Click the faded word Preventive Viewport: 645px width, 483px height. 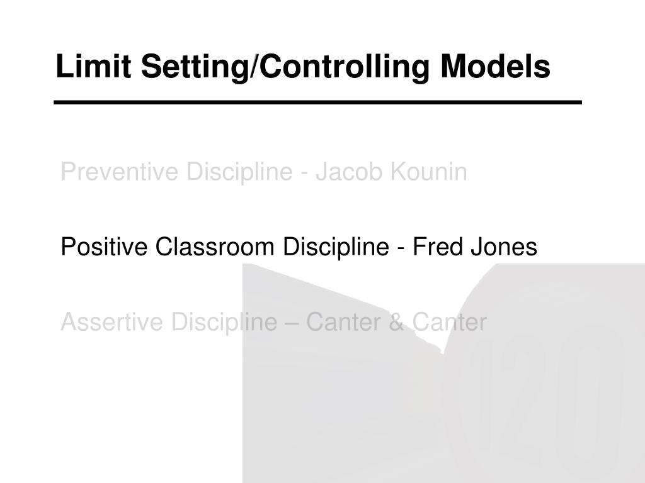pos(120,172)
